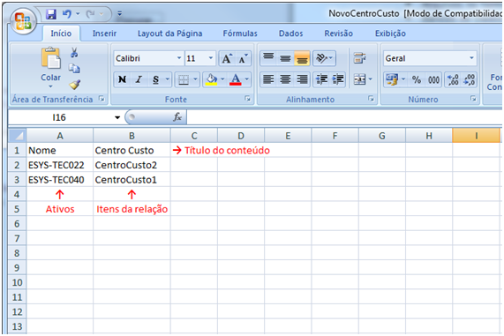Toggle underline (S) formatting
The width and height of the screenshot is (504, 336).
(155, 79)
